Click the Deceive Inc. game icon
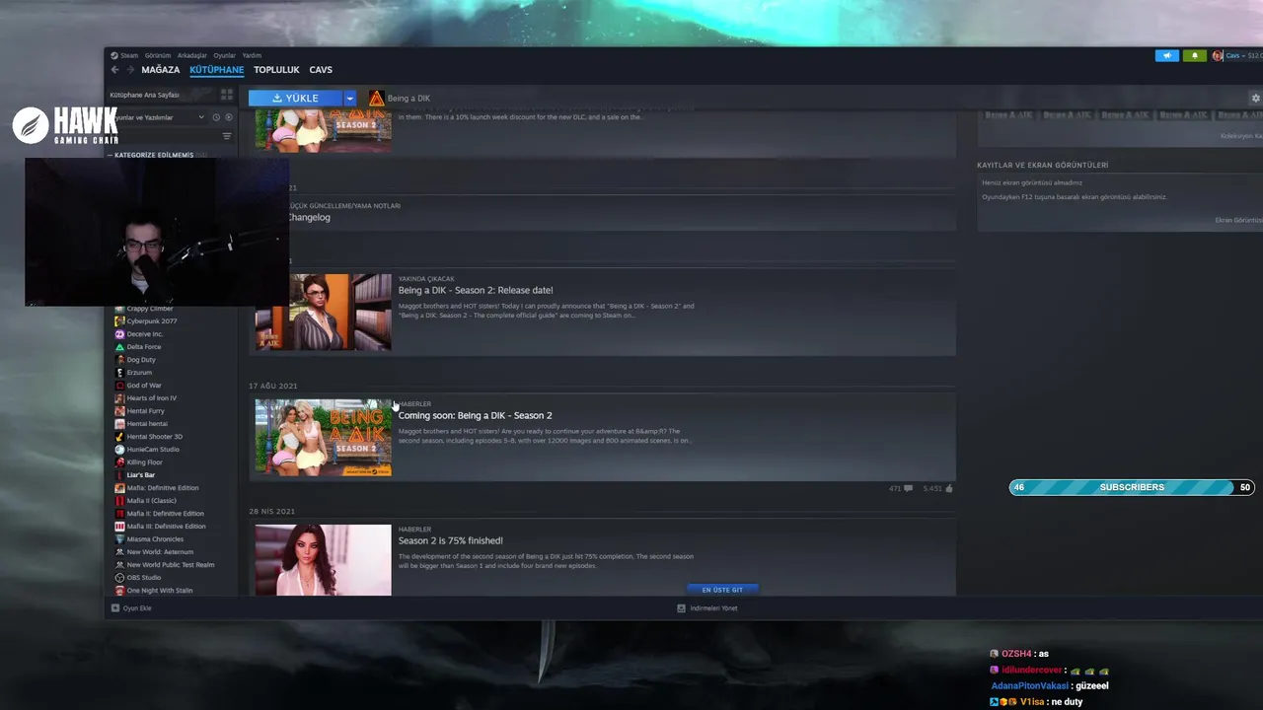 119,334
